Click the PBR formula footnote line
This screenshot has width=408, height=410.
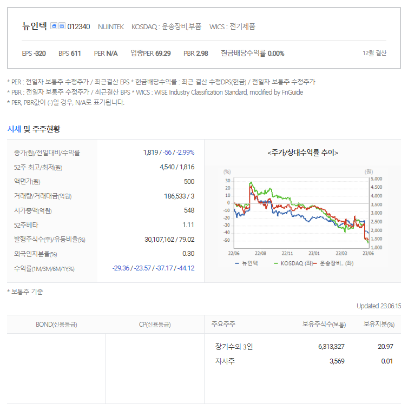pos(155,92)
